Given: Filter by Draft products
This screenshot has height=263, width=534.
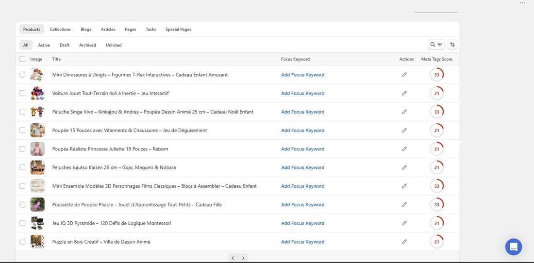Looking at the screenshot, I should (x=65, y=45).
